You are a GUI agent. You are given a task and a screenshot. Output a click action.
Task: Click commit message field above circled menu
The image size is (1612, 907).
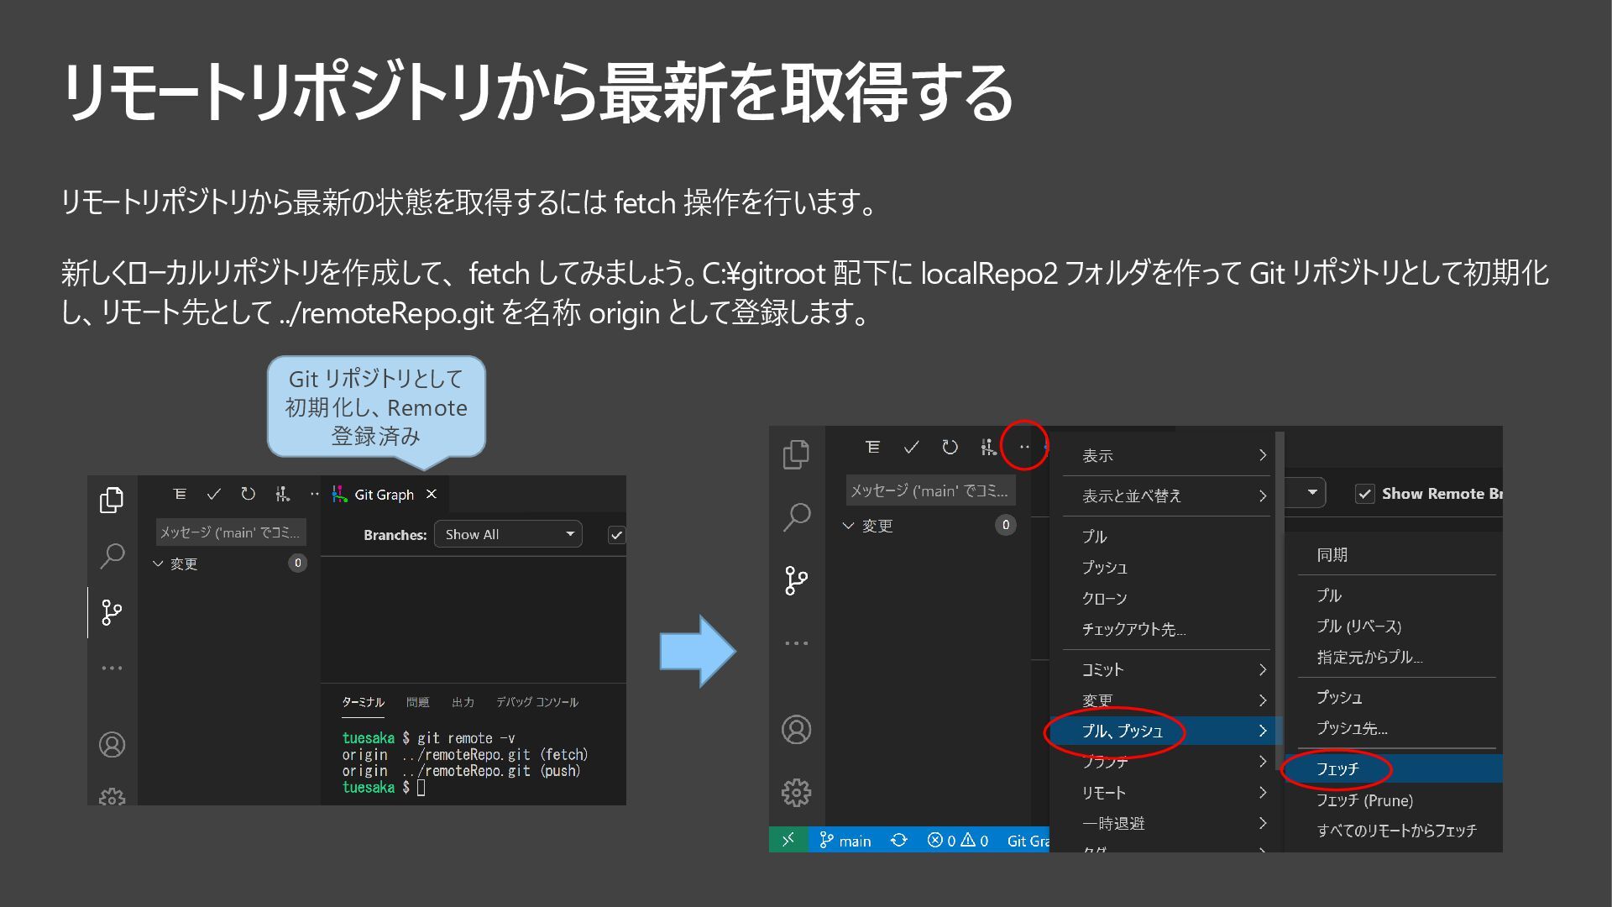click(x=929, y=490)
